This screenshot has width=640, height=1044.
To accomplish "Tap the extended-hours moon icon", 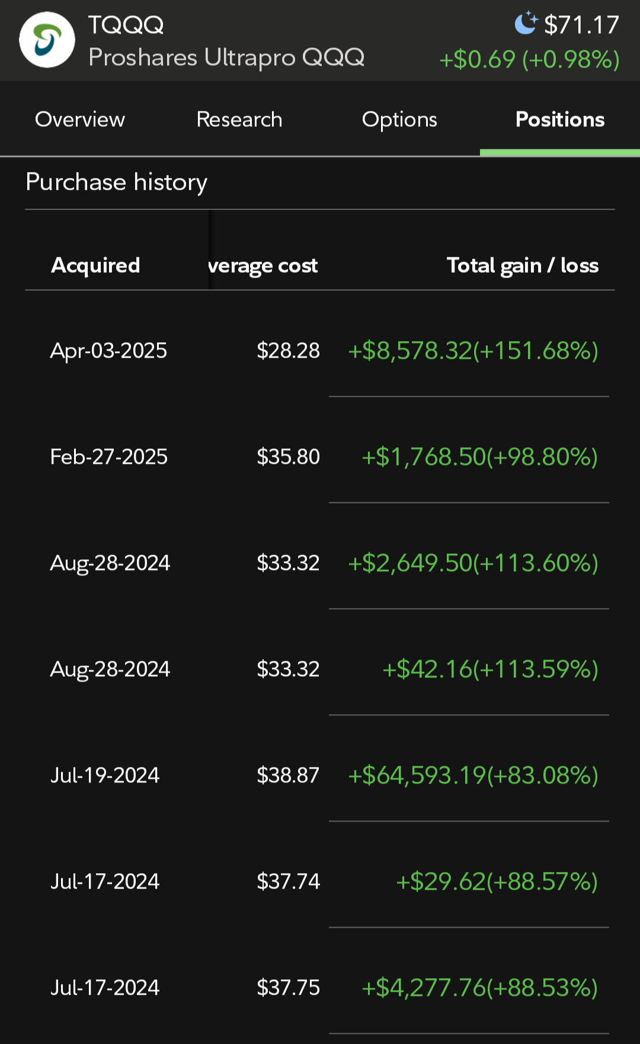I will [x=526, y=24].
